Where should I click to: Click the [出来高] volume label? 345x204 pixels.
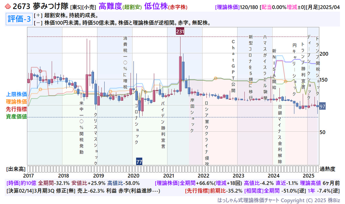pyautogui.click(x=16, y=169)
